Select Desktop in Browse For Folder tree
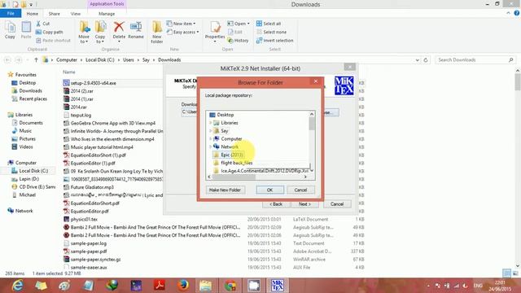 coord(225,115)
